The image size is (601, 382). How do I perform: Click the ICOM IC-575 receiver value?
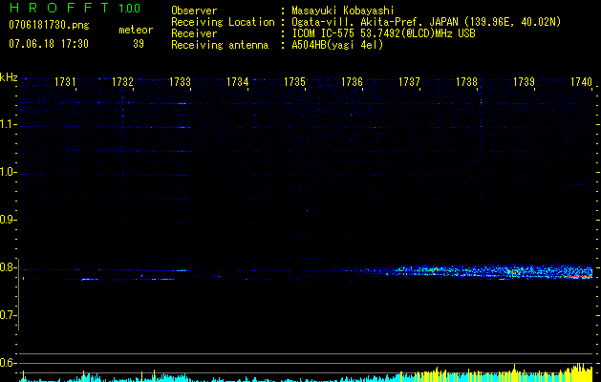[x=383, y=33]
